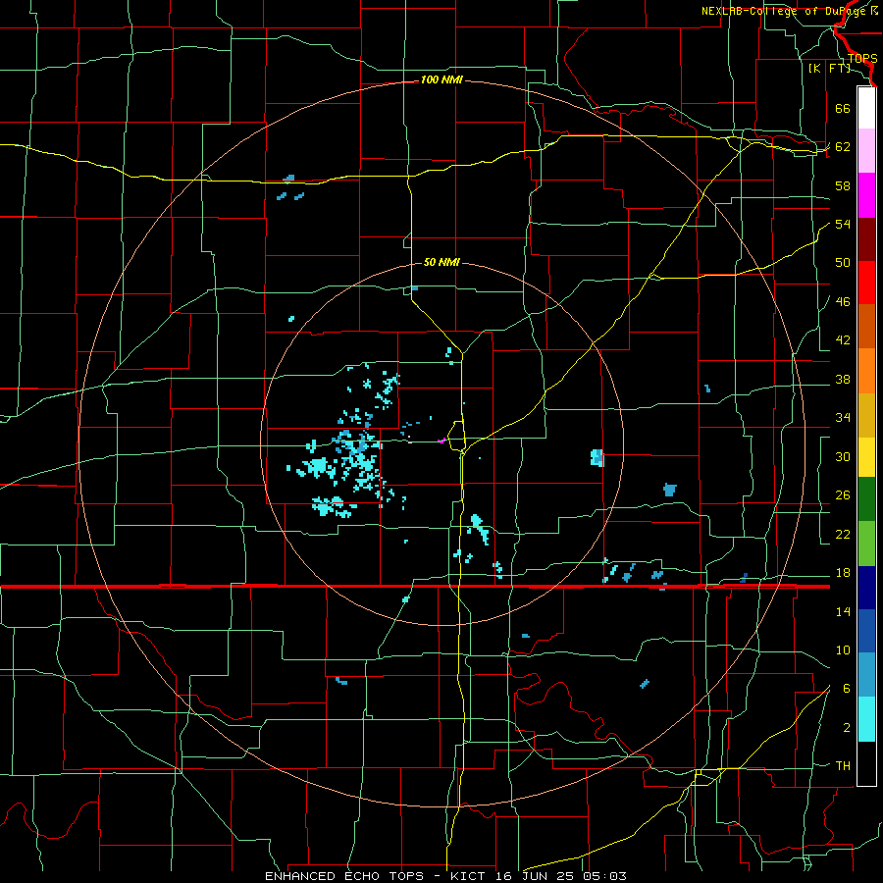This screenshot has height=883, width=883.
Task: Click the light blue swatch near 6
Action: tap(866, 675)
